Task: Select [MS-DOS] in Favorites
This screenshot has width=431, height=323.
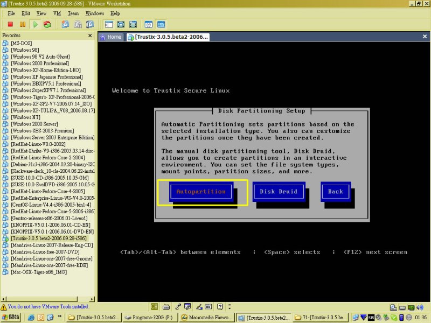Action: (22, 44)
